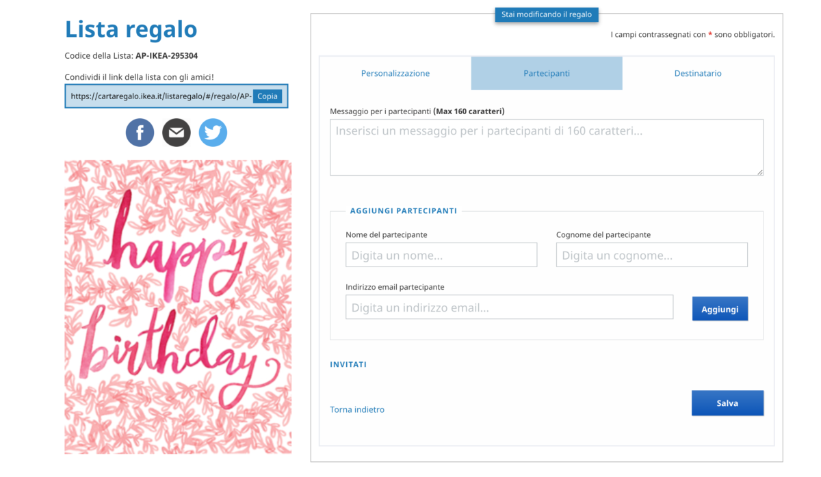The height and width of the screenshot is (477, 821).
Task: Switch to the Personalizzazione tab
Action: [395, 73]
